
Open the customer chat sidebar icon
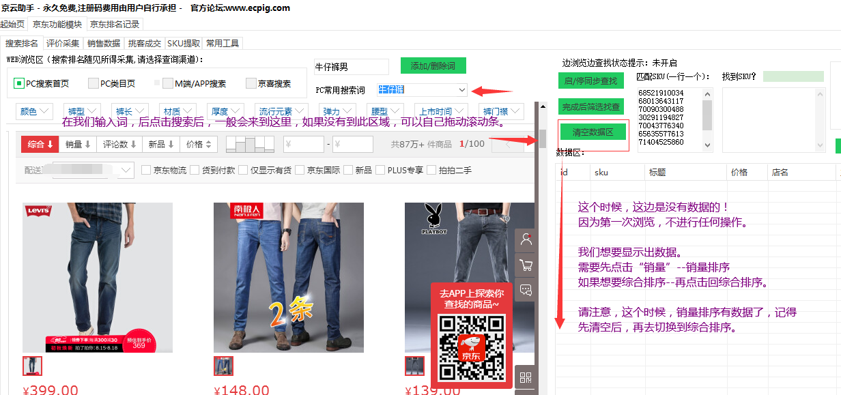pos(526,289)
